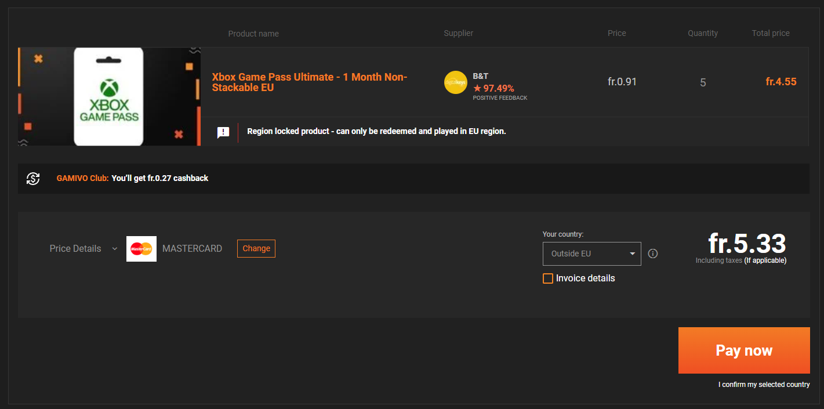The height and width of the screenshot is (409, 824).
Task: Click the Total price column header
Action: [x=771, y=34]
